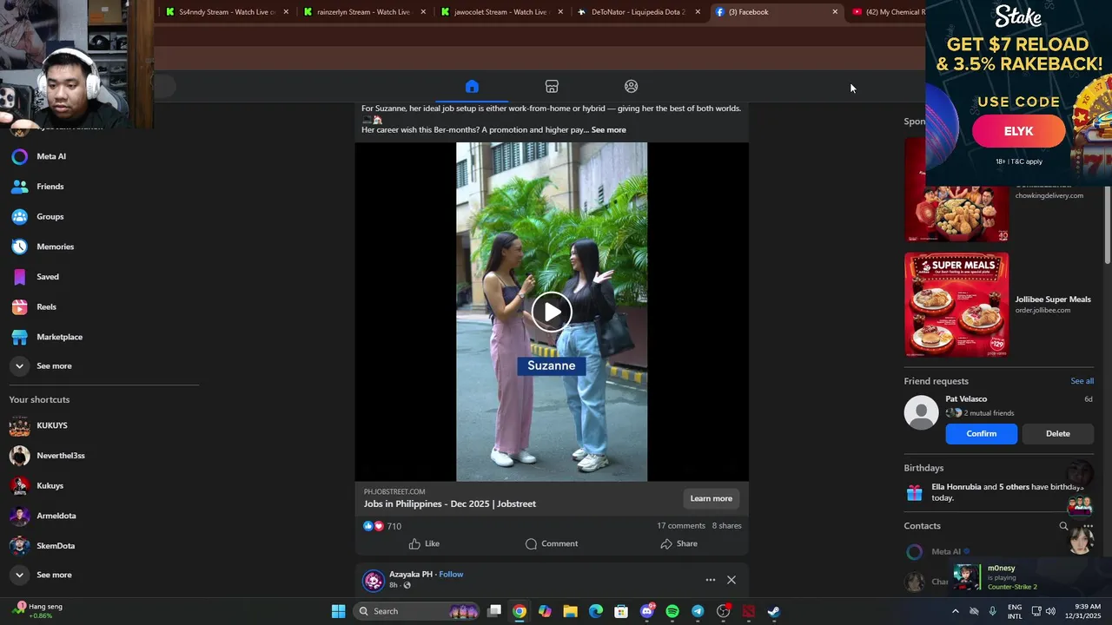This screenshot has height=625, width=1112.
Task: Click Learn more button on Jobstreet ad
Action: click(x=711, y=498)
